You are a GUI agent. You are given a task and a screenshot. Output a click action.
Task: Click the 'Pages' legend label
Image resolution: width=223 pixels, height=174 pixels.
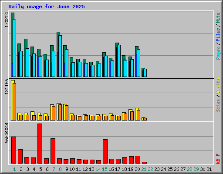click(218, 53)
